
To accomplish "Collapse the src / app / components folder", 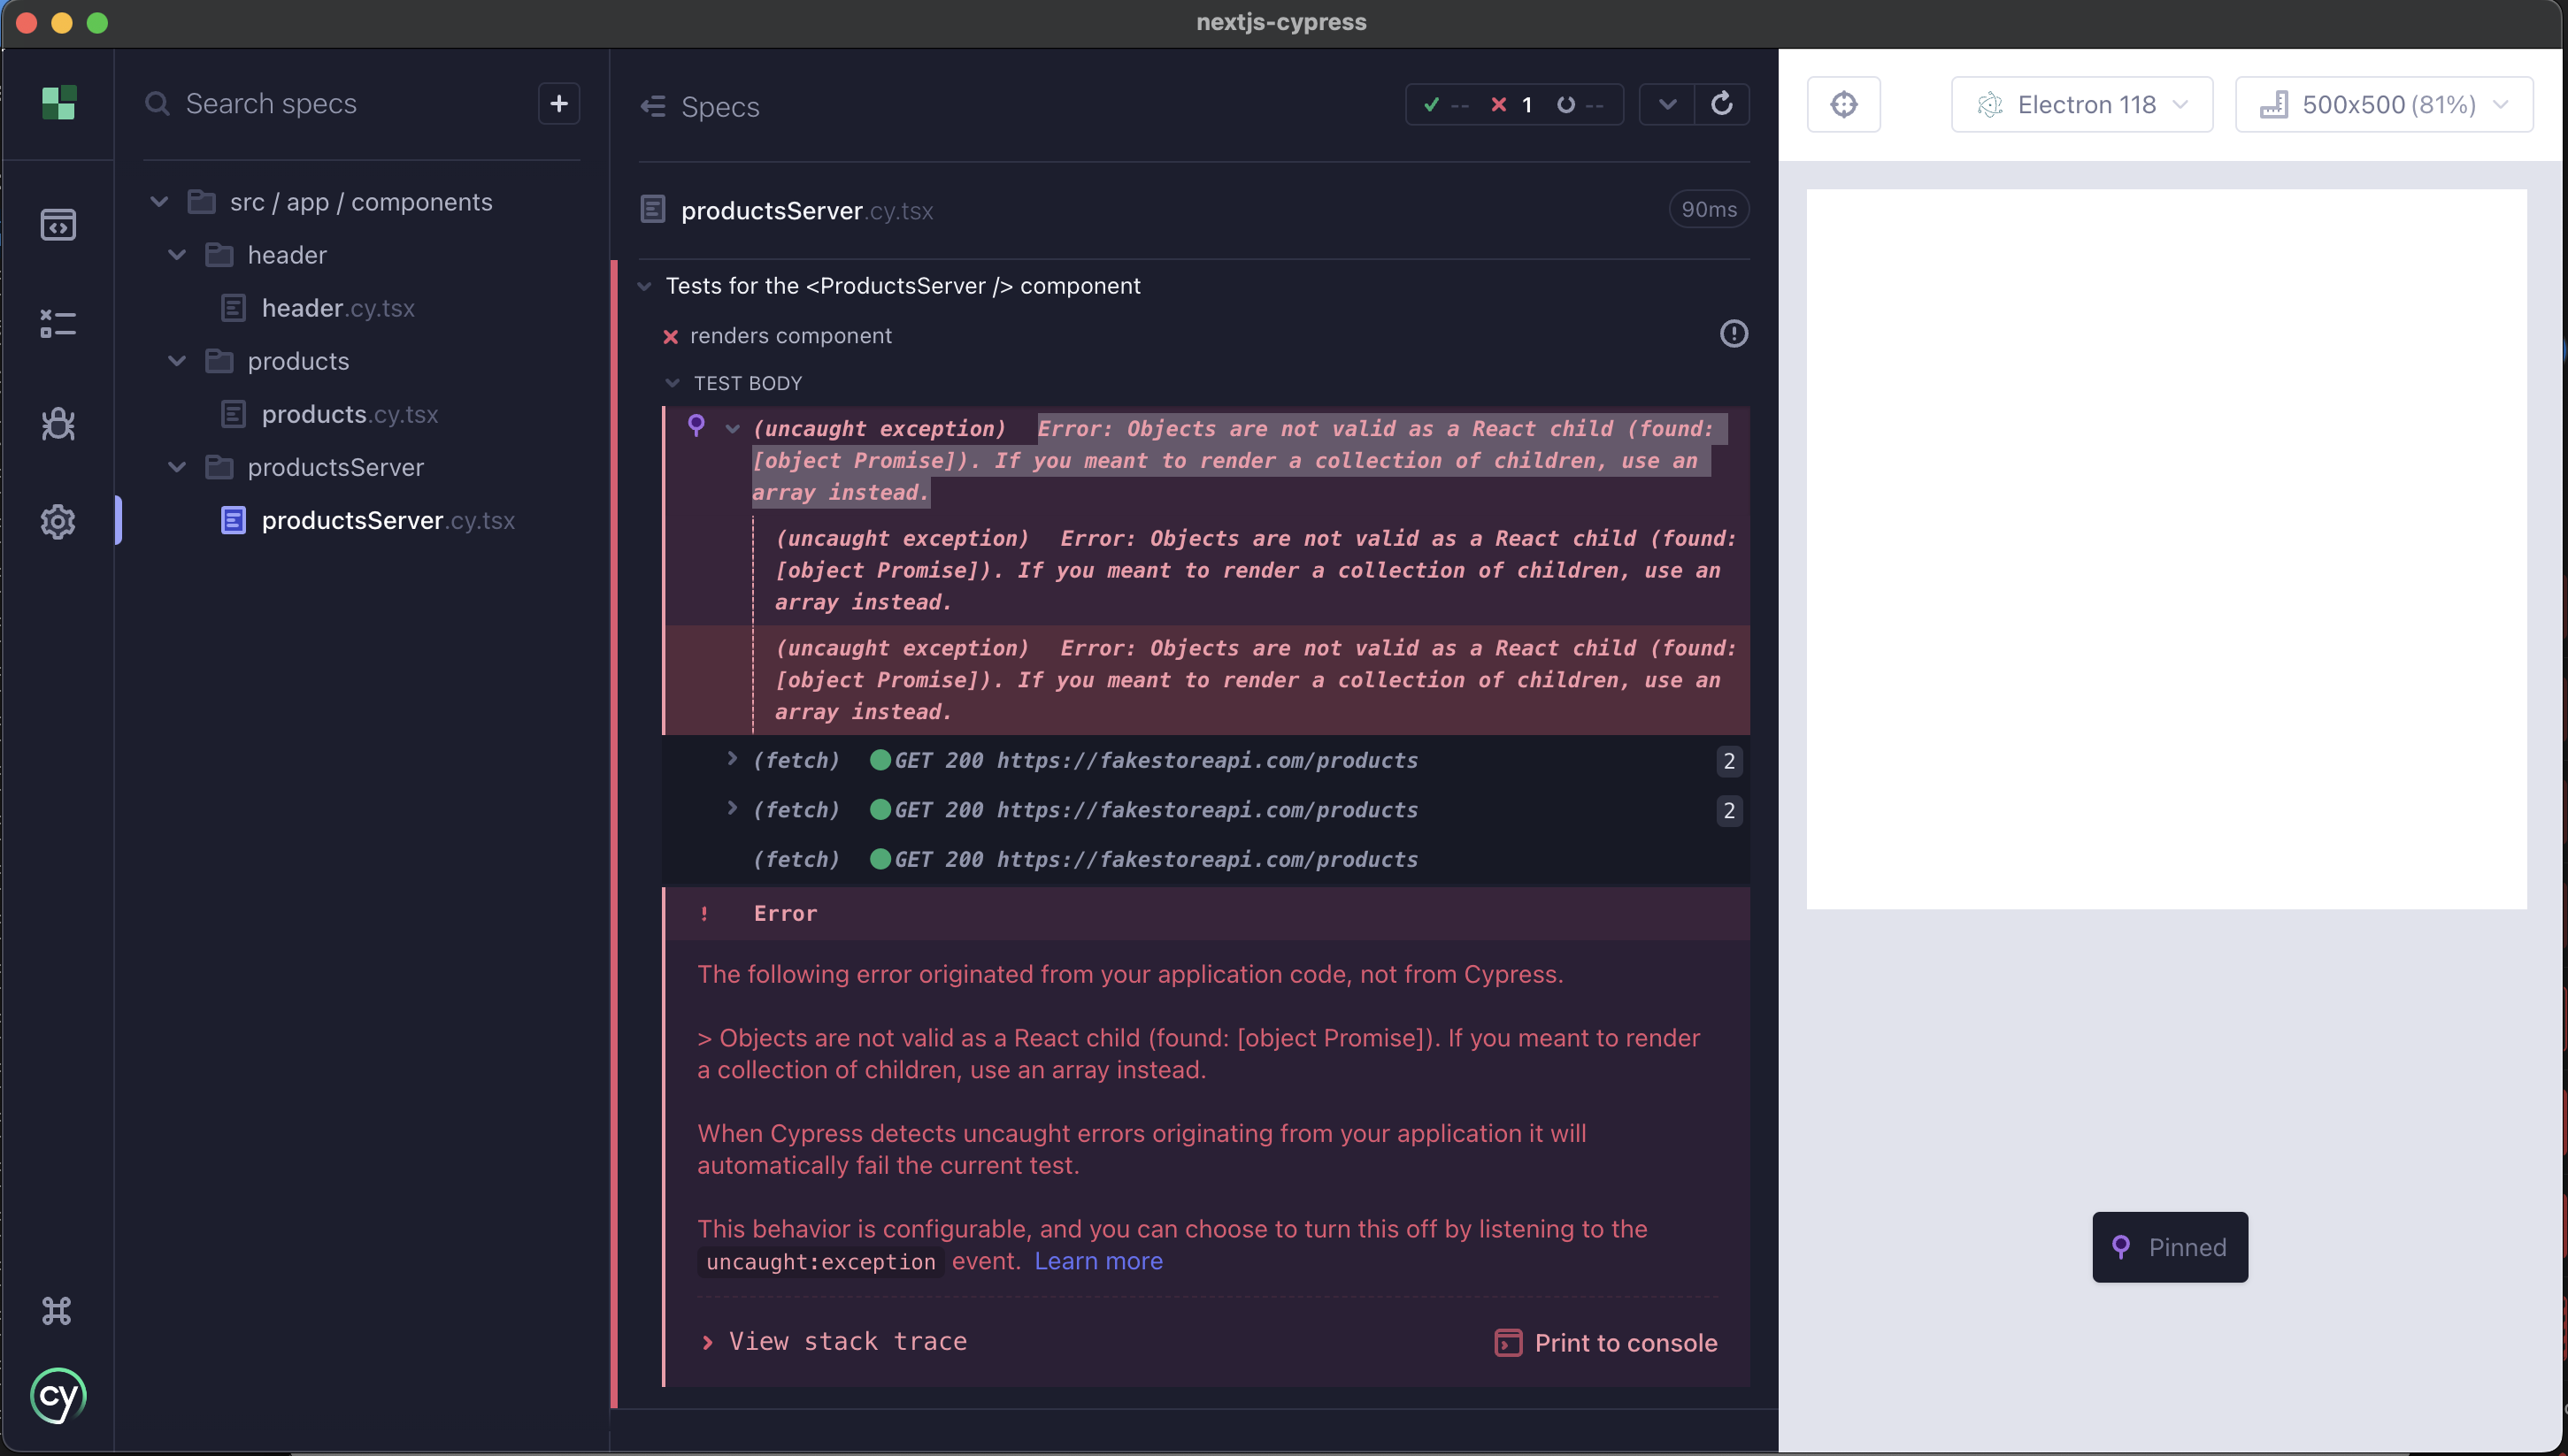I will tap(159, 202).
